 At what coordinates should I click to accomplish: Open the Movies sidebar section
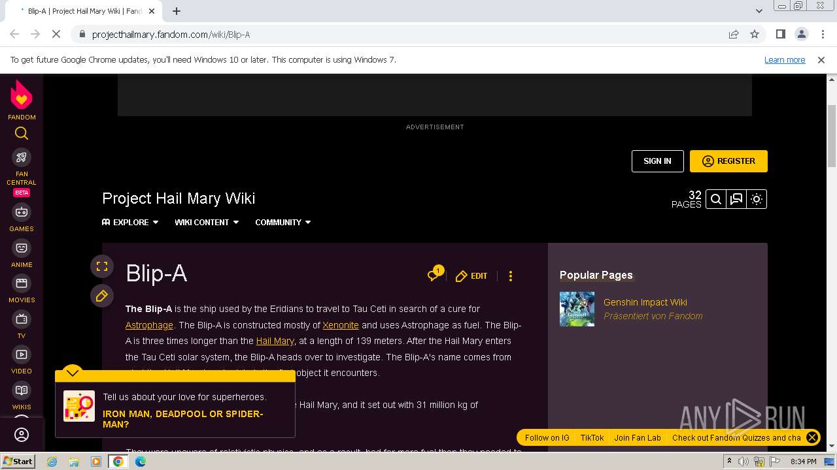click(x=22, y=289)
